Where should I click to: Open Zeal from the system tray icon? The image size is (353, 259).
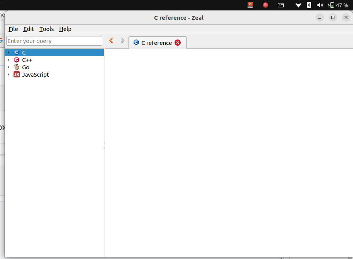coord(250,5)
